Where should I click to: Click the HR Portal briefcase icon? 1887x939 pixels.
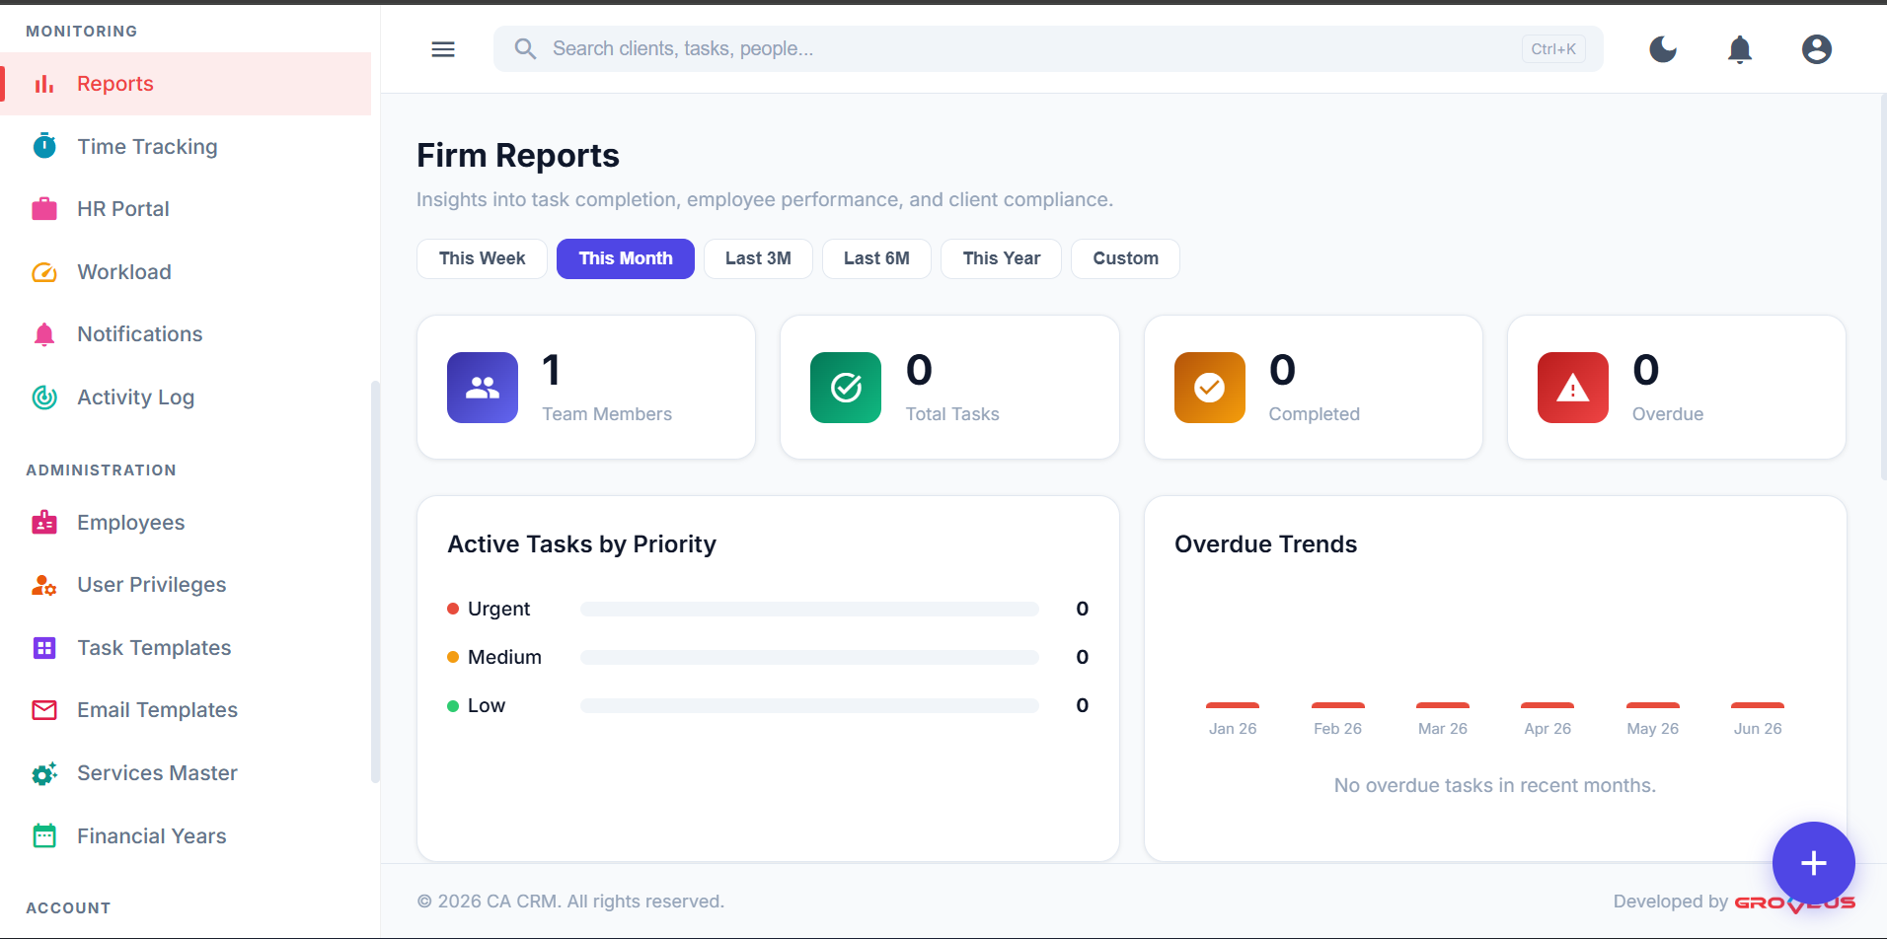coord(44,209)
